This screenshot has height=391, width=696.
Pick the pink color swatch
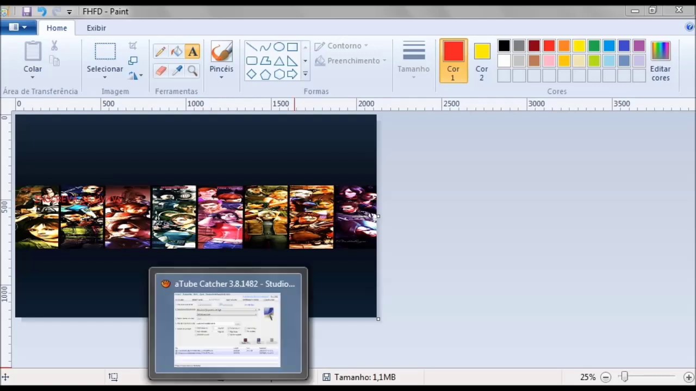tap(549, 61)
